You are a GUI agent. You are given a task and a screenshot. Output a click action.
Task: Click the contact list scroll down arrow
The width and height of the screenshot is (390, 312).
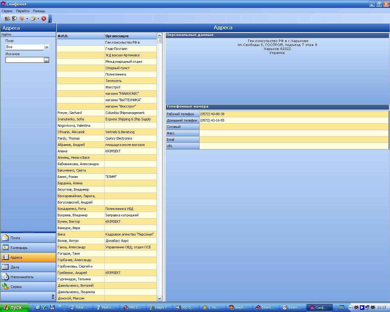pos(159,299)
